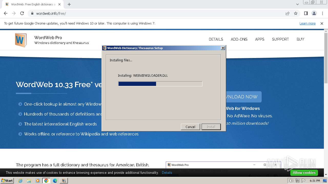The height and width of the screenshot is (184, 328).
Task: Open a new tab with the plus button
Action: tap(69, 4)
